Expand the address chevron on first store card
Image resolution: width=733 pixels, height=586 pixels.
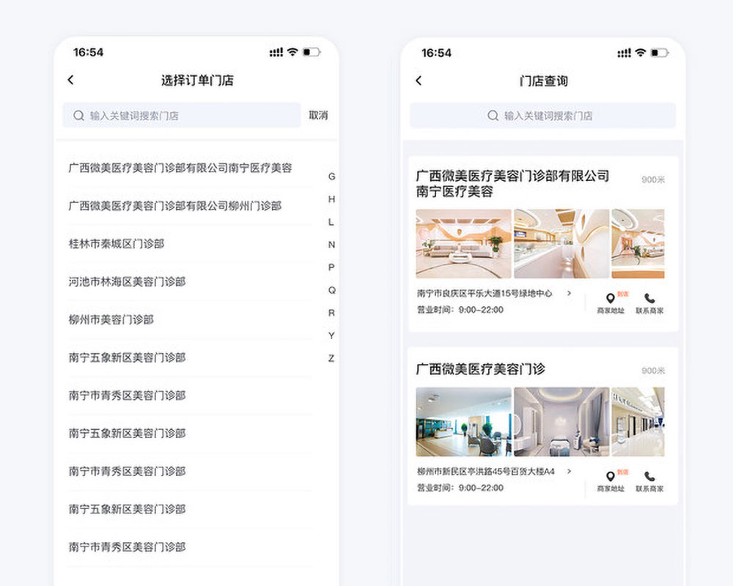coord(570,292)
